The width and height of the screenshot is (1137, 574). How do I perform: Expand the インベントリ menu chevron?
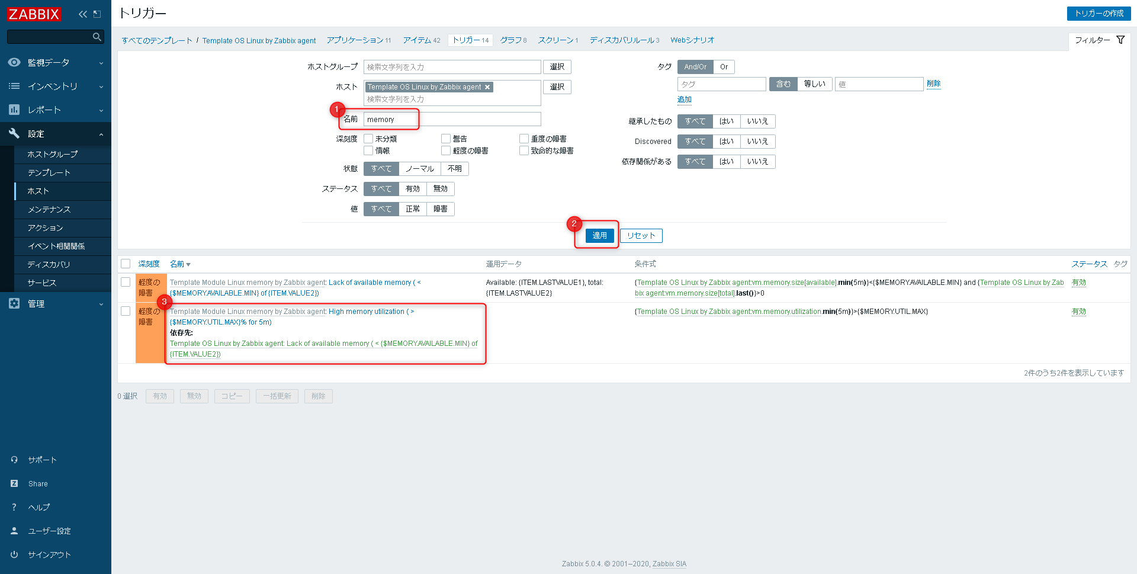pos(101,86)
